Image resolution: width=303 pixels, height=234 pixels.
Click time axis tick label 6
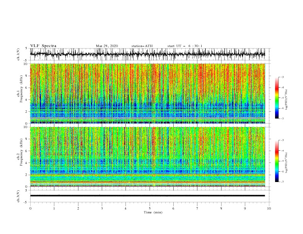click(x=173, y=208)
